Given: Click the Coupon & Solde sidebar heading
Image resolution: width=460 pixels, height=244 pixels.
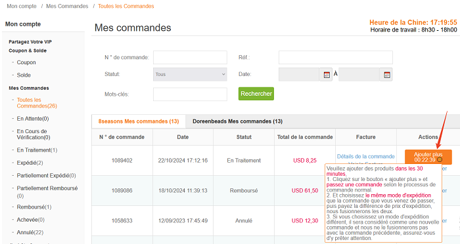Looking at the screenshot, I should (x=28, y=51).
